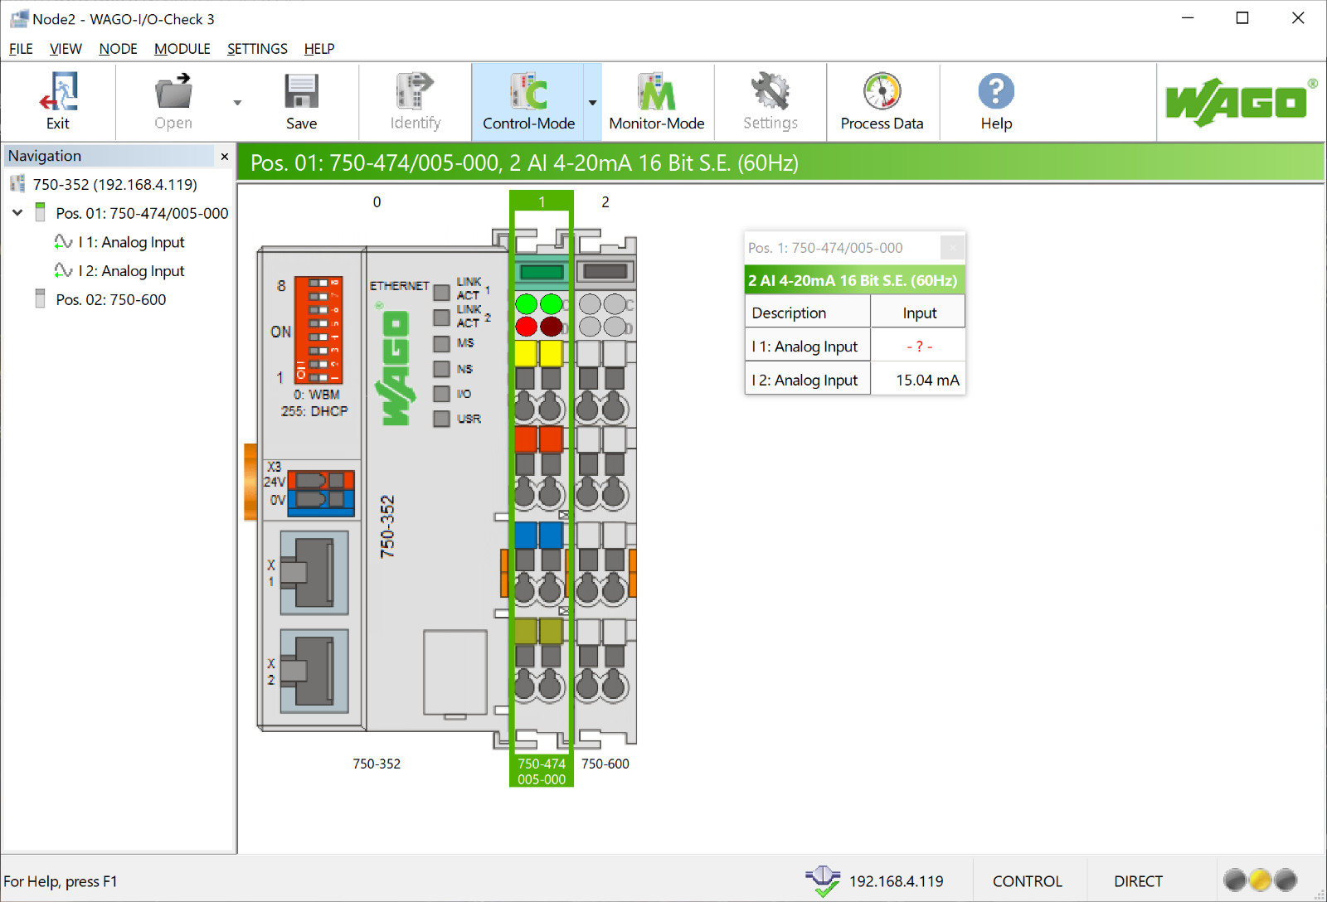The height and width of the screenshot is (902, 1327).
Task: Click the green popup title '2 AI 4-20mA 16 Bit S.E. (60Hz)'
Action: click(x=855, y=280)
